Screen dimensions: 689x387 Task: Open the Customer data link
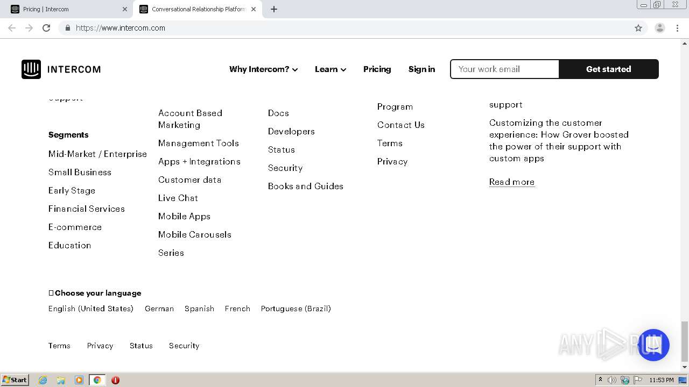coord(189,180)
